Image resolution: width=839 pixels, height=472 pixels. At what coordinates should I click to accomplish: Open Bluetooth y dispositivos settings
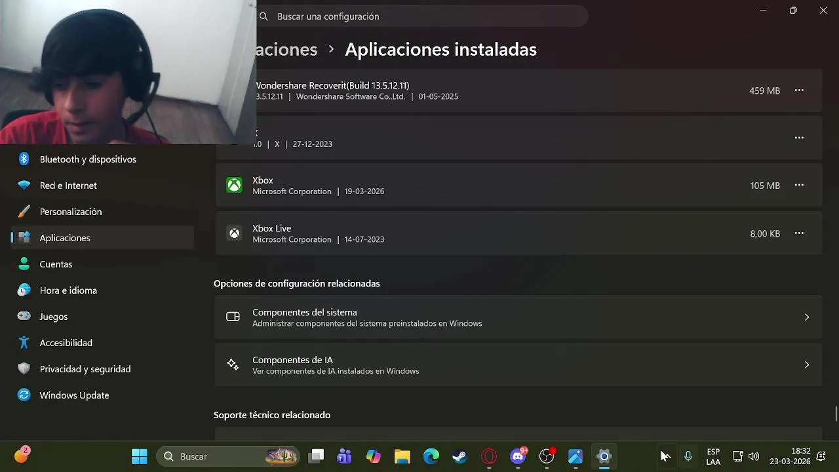click(88, 159)
